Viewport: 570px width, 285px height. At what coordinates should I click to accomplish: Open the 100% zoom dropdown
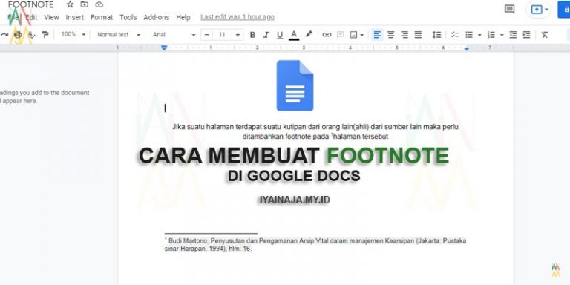[73, 35]
